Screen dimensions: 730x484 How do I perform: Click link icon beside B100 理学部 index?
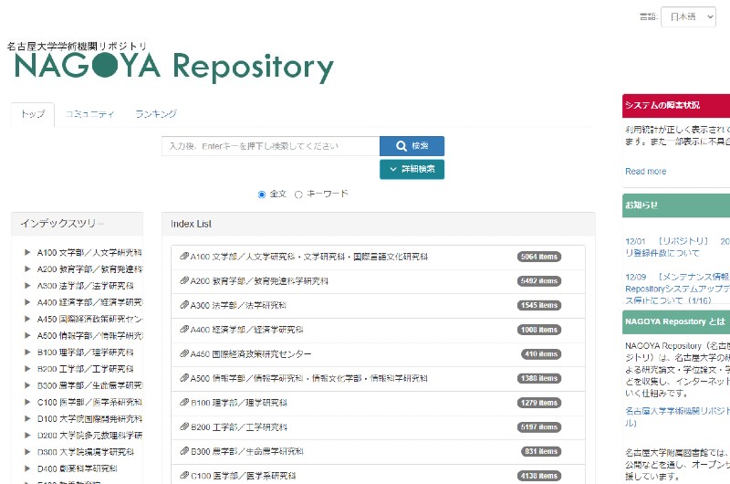[x=184, y=403]
